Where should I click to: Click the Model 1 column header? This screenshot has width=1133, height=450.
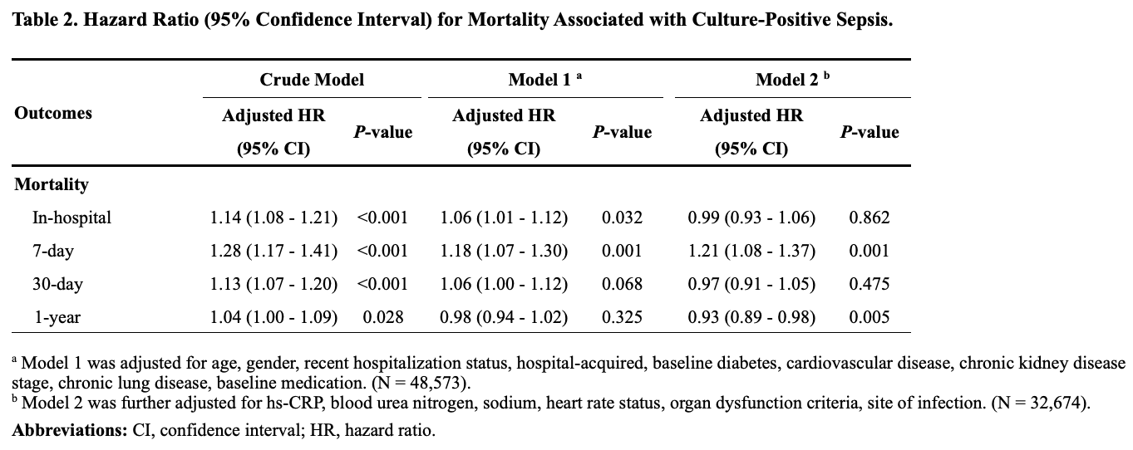pyautogui.click(x=544, y=80)
